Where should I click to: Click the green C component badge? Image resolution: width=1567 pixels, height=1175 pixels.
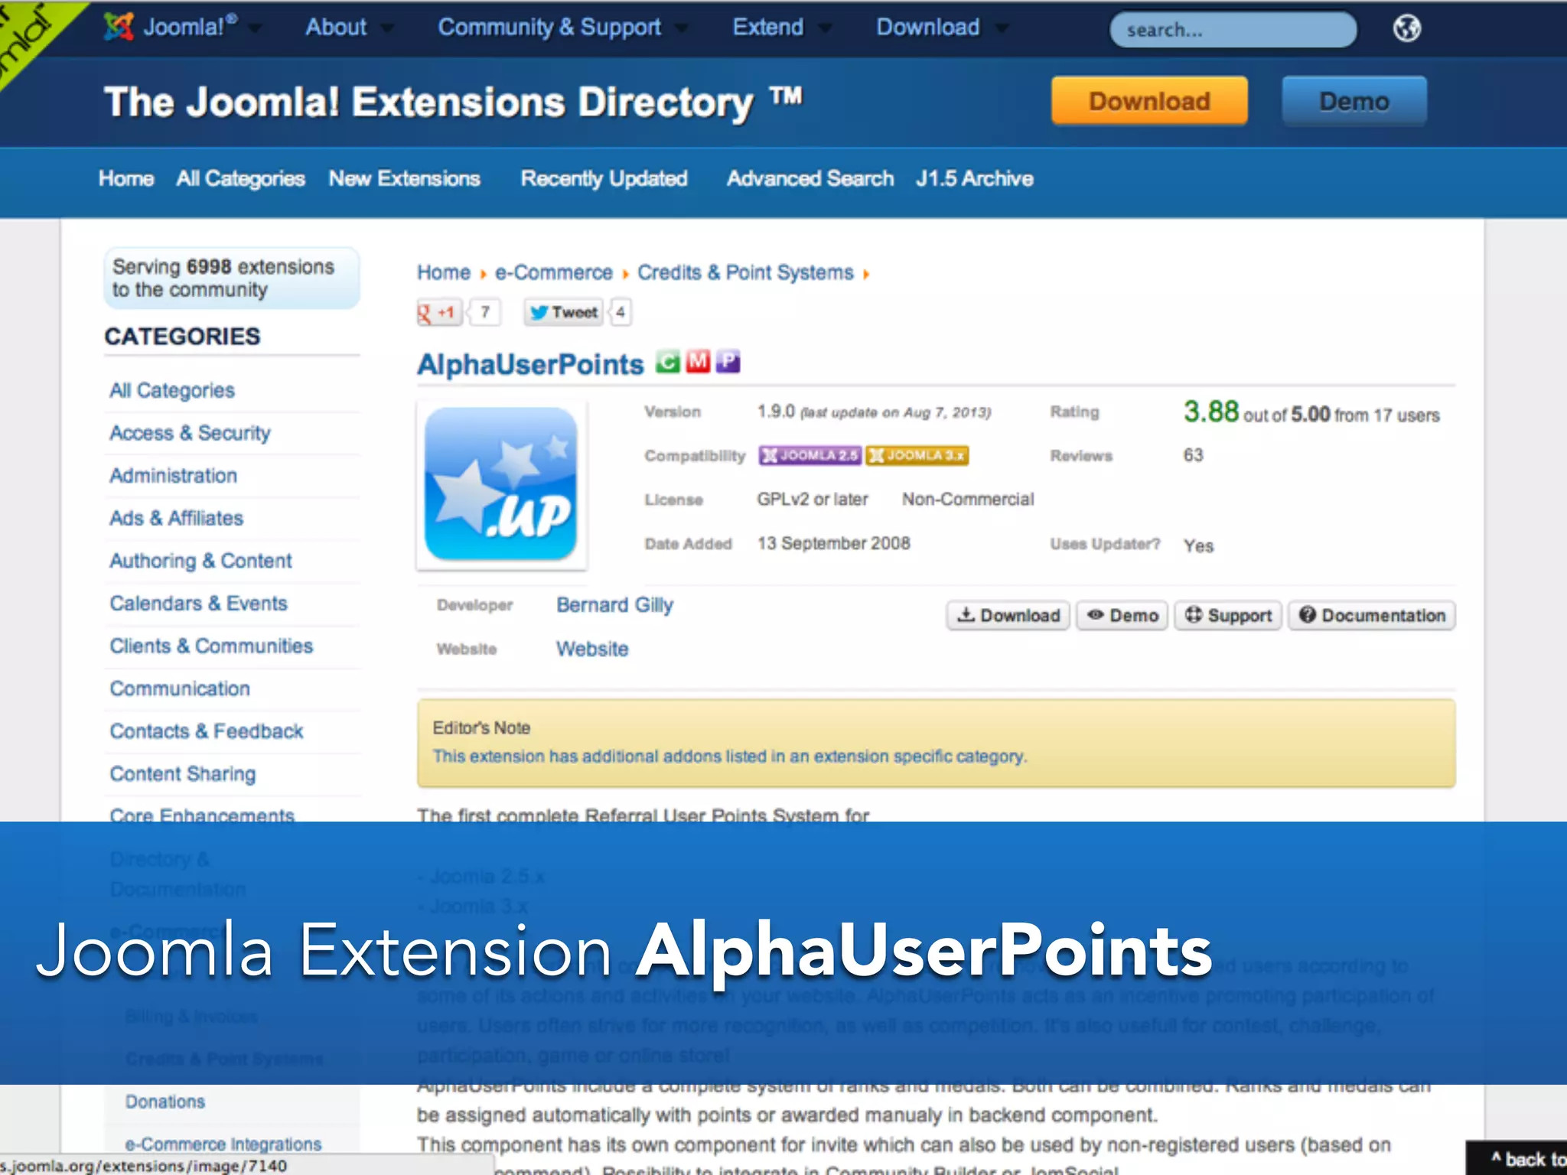click(667, 361)
